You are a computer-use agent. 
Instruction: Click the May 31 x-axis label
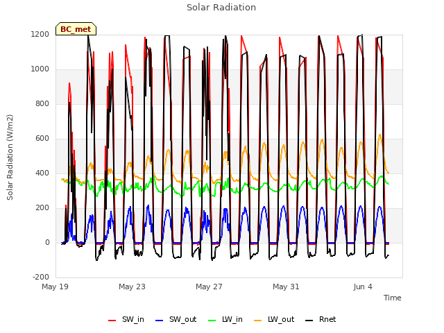[x=286, y=287]
